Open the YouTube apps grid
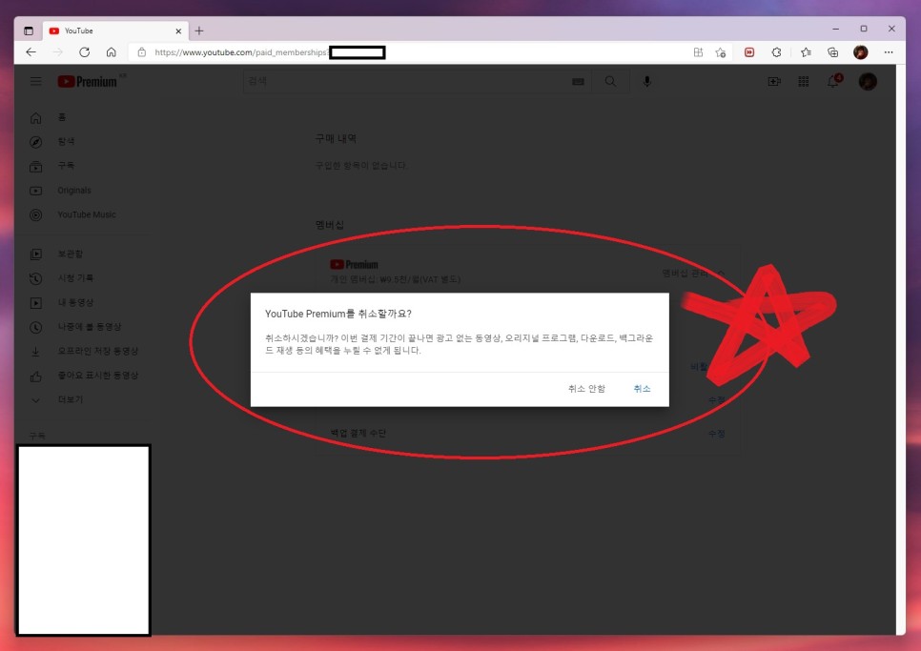921x651 pixels. (804, 82)
